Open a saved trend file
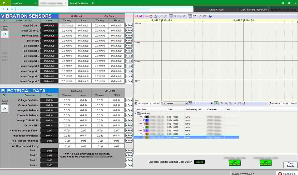The image size is (298, 175). click(136, 16)
